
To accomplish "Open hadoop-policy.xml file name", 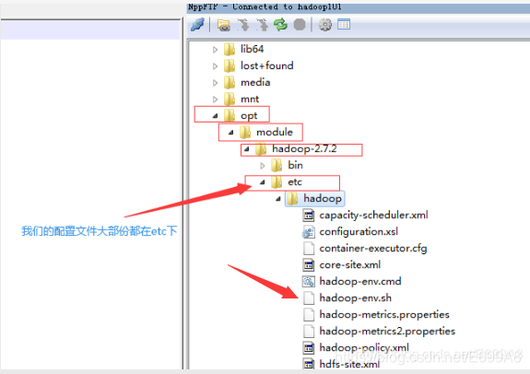I will 364,347.
